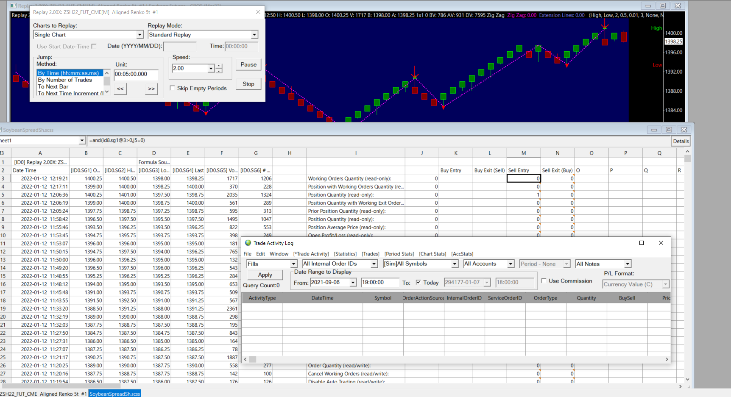Open the From date picker dropdown
The height and width of the screenshot is (397, 731).
pos(353,283)
